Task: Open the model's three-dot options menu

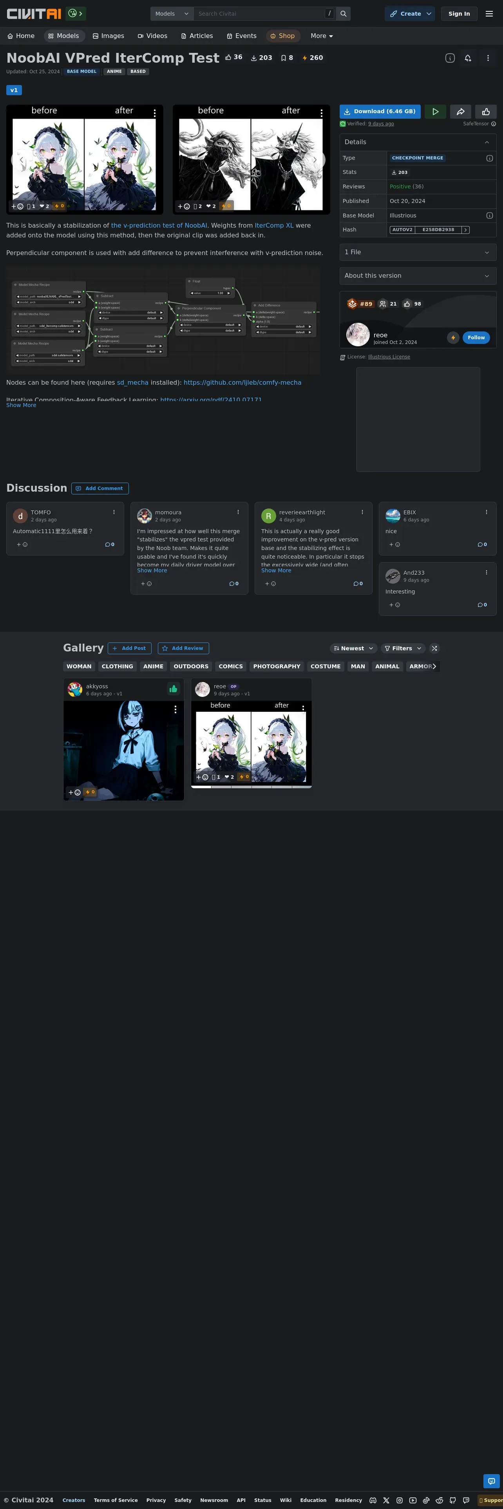Action: [488, 58]
